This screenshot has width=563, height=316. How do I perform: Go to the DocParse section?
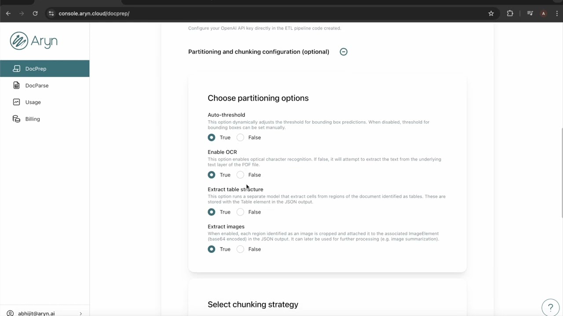pyautogui.click(x=37, y=86)
